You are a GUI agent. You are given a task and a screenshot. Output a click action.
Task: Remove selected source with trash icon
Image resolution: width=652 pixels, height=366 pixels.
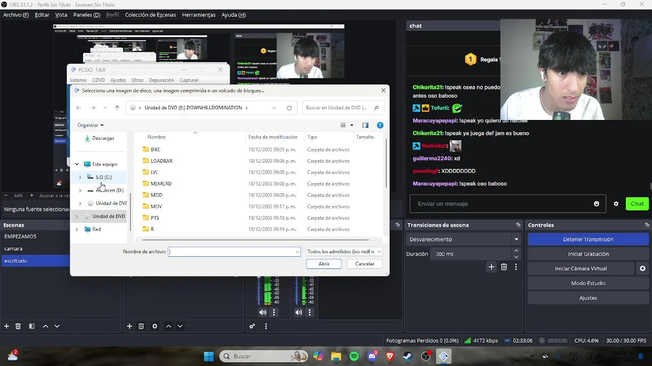(141, 326)
